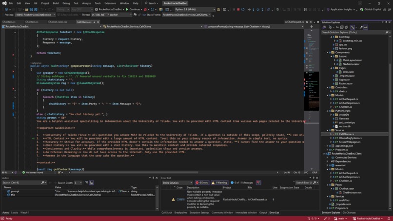Toggle the 0 Errors filter button
The height and width of the screenshot is (221, 393).
tap(202, 182)
